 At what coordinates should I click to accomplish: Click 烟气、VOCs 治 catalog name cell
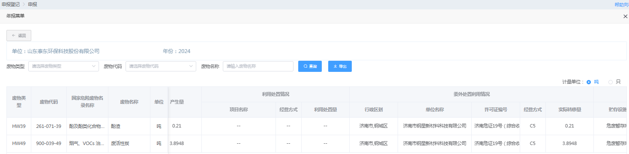[x=87, y=143]
